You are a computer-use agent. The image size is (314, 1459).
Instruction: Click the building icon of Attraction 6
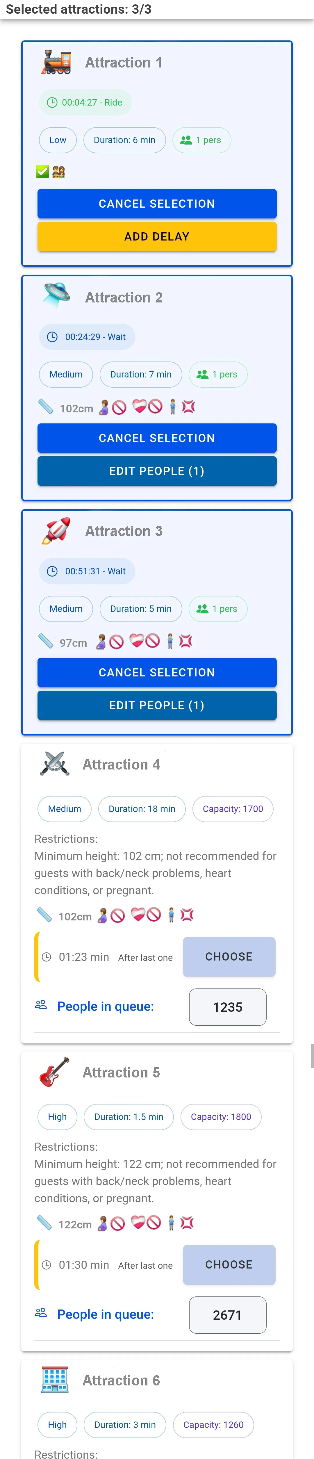tap(54, 1380)
